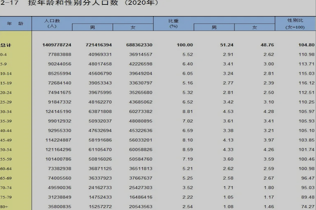Select the 比重 (%) header cell
This screenshot has height=210, width=316.
coord(173,23)
